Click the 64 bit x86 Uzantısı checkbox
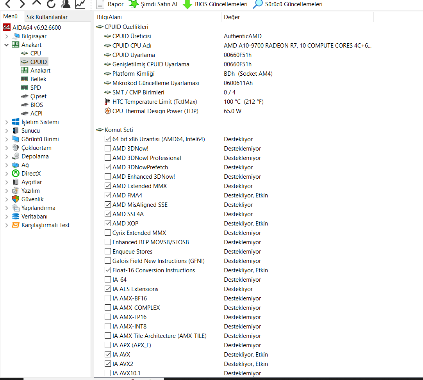This screenshot has width=423, height=380. pos(108,139)
